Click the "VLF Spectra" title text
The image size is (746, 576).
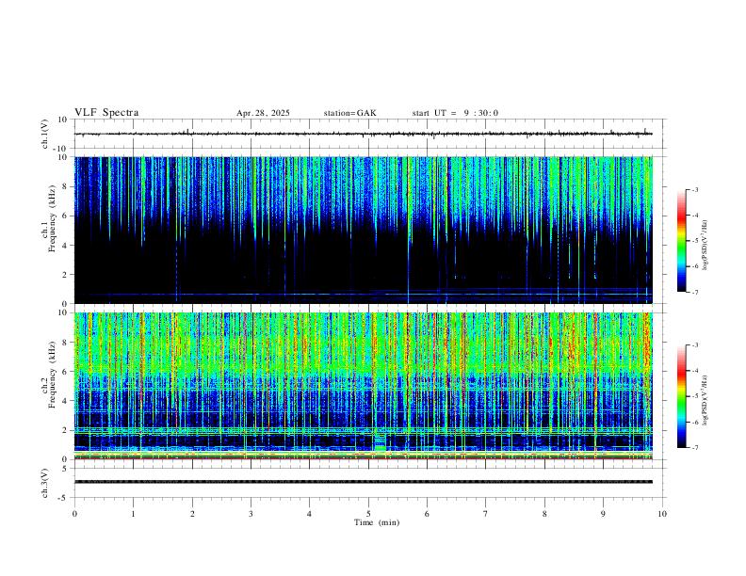106,113
